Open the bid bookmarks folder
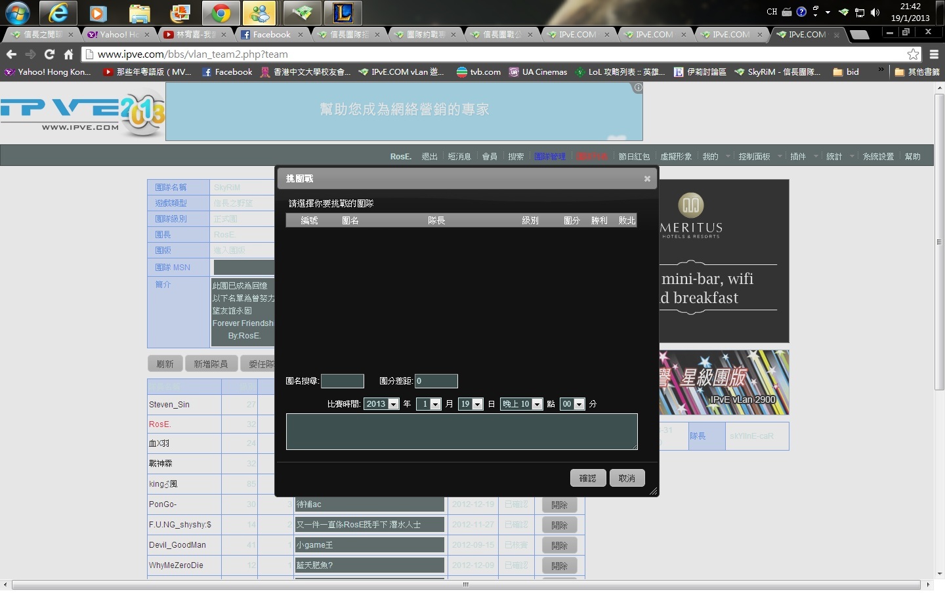The width and height of the screenshot is (945, 612). tap(846, 72)
